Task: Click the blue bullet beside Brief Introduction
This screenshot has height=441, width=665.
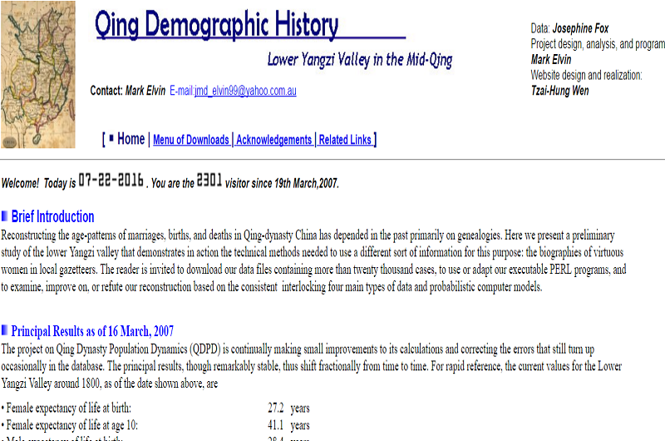Action: (5, 216)
